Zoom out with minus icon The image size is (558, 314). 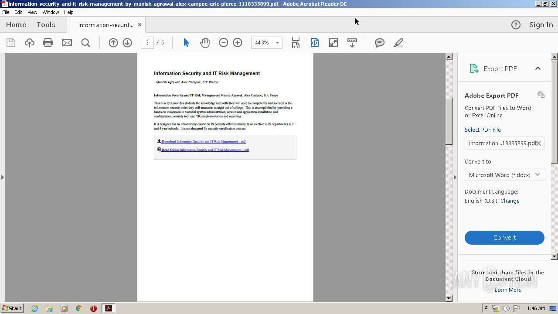224,43
